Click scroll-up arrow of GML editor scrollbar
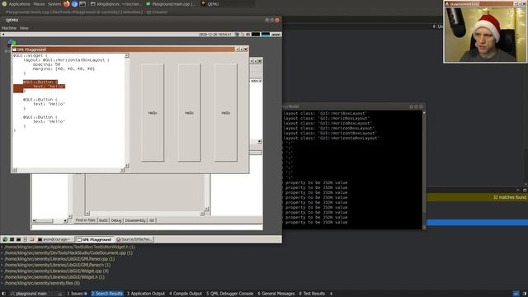 (126, 55)
